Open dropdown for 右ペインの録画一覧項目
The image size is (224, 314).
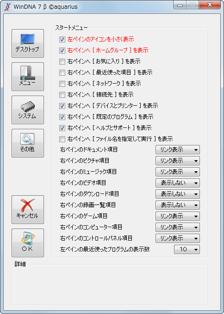[178, 205]
